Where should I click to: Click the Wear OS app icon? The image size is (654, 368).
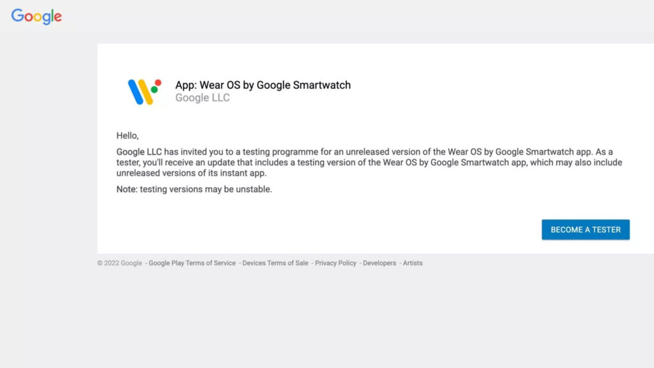(x=144, y=91)
